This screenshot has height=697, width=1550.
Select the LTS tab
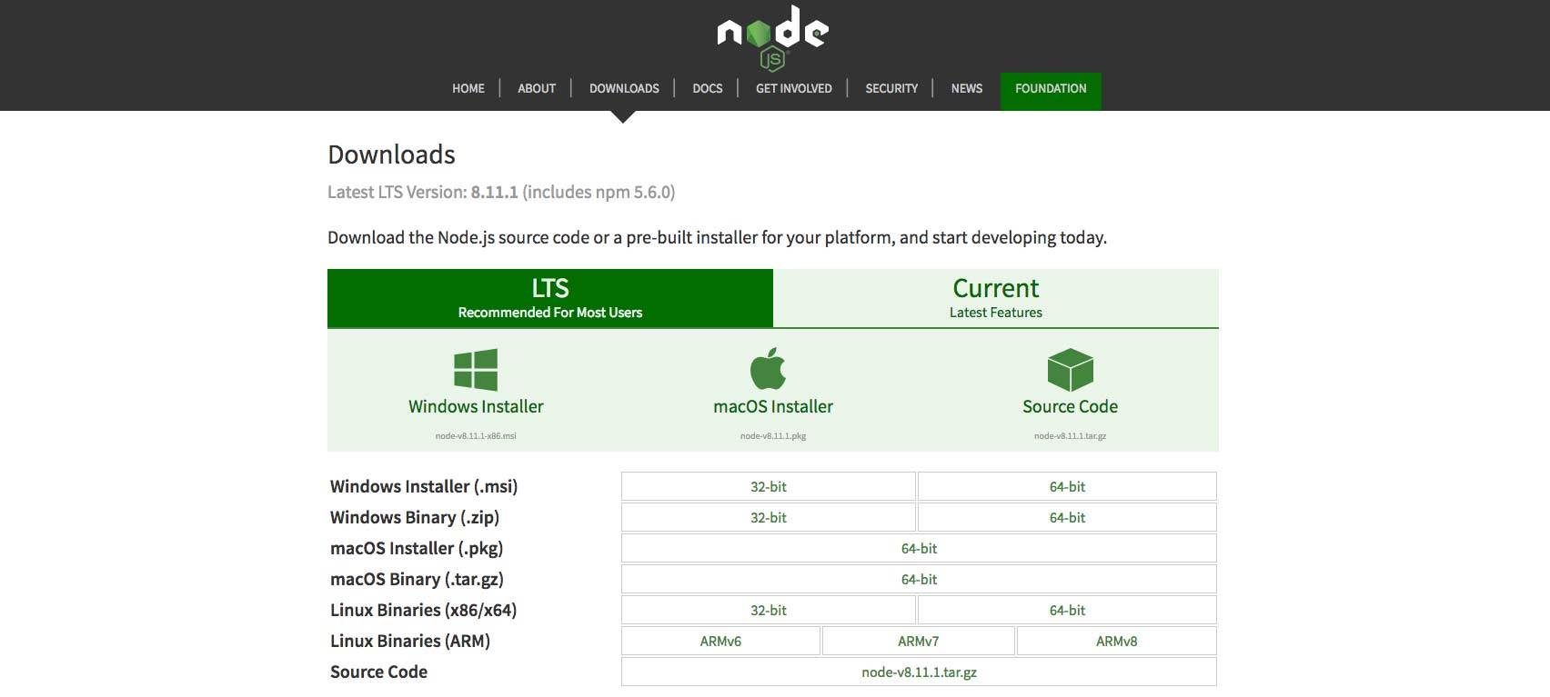(550, 298)
